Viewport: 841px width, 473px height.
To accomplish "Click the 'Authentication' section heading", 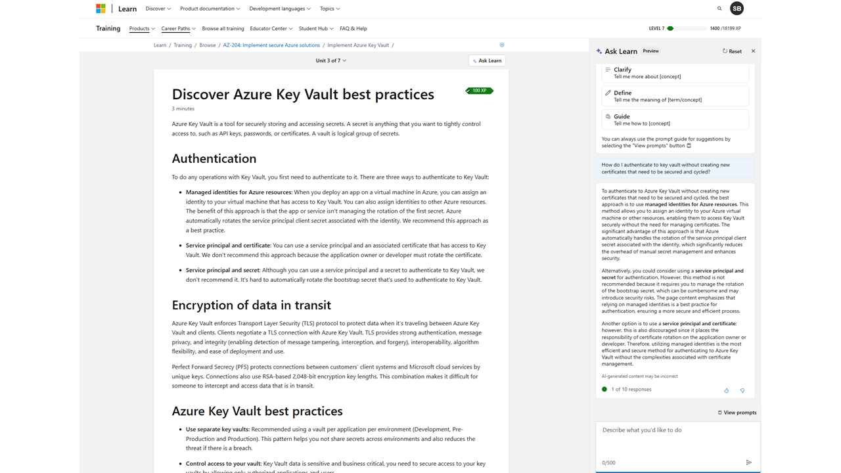I will tap(214, 158).
